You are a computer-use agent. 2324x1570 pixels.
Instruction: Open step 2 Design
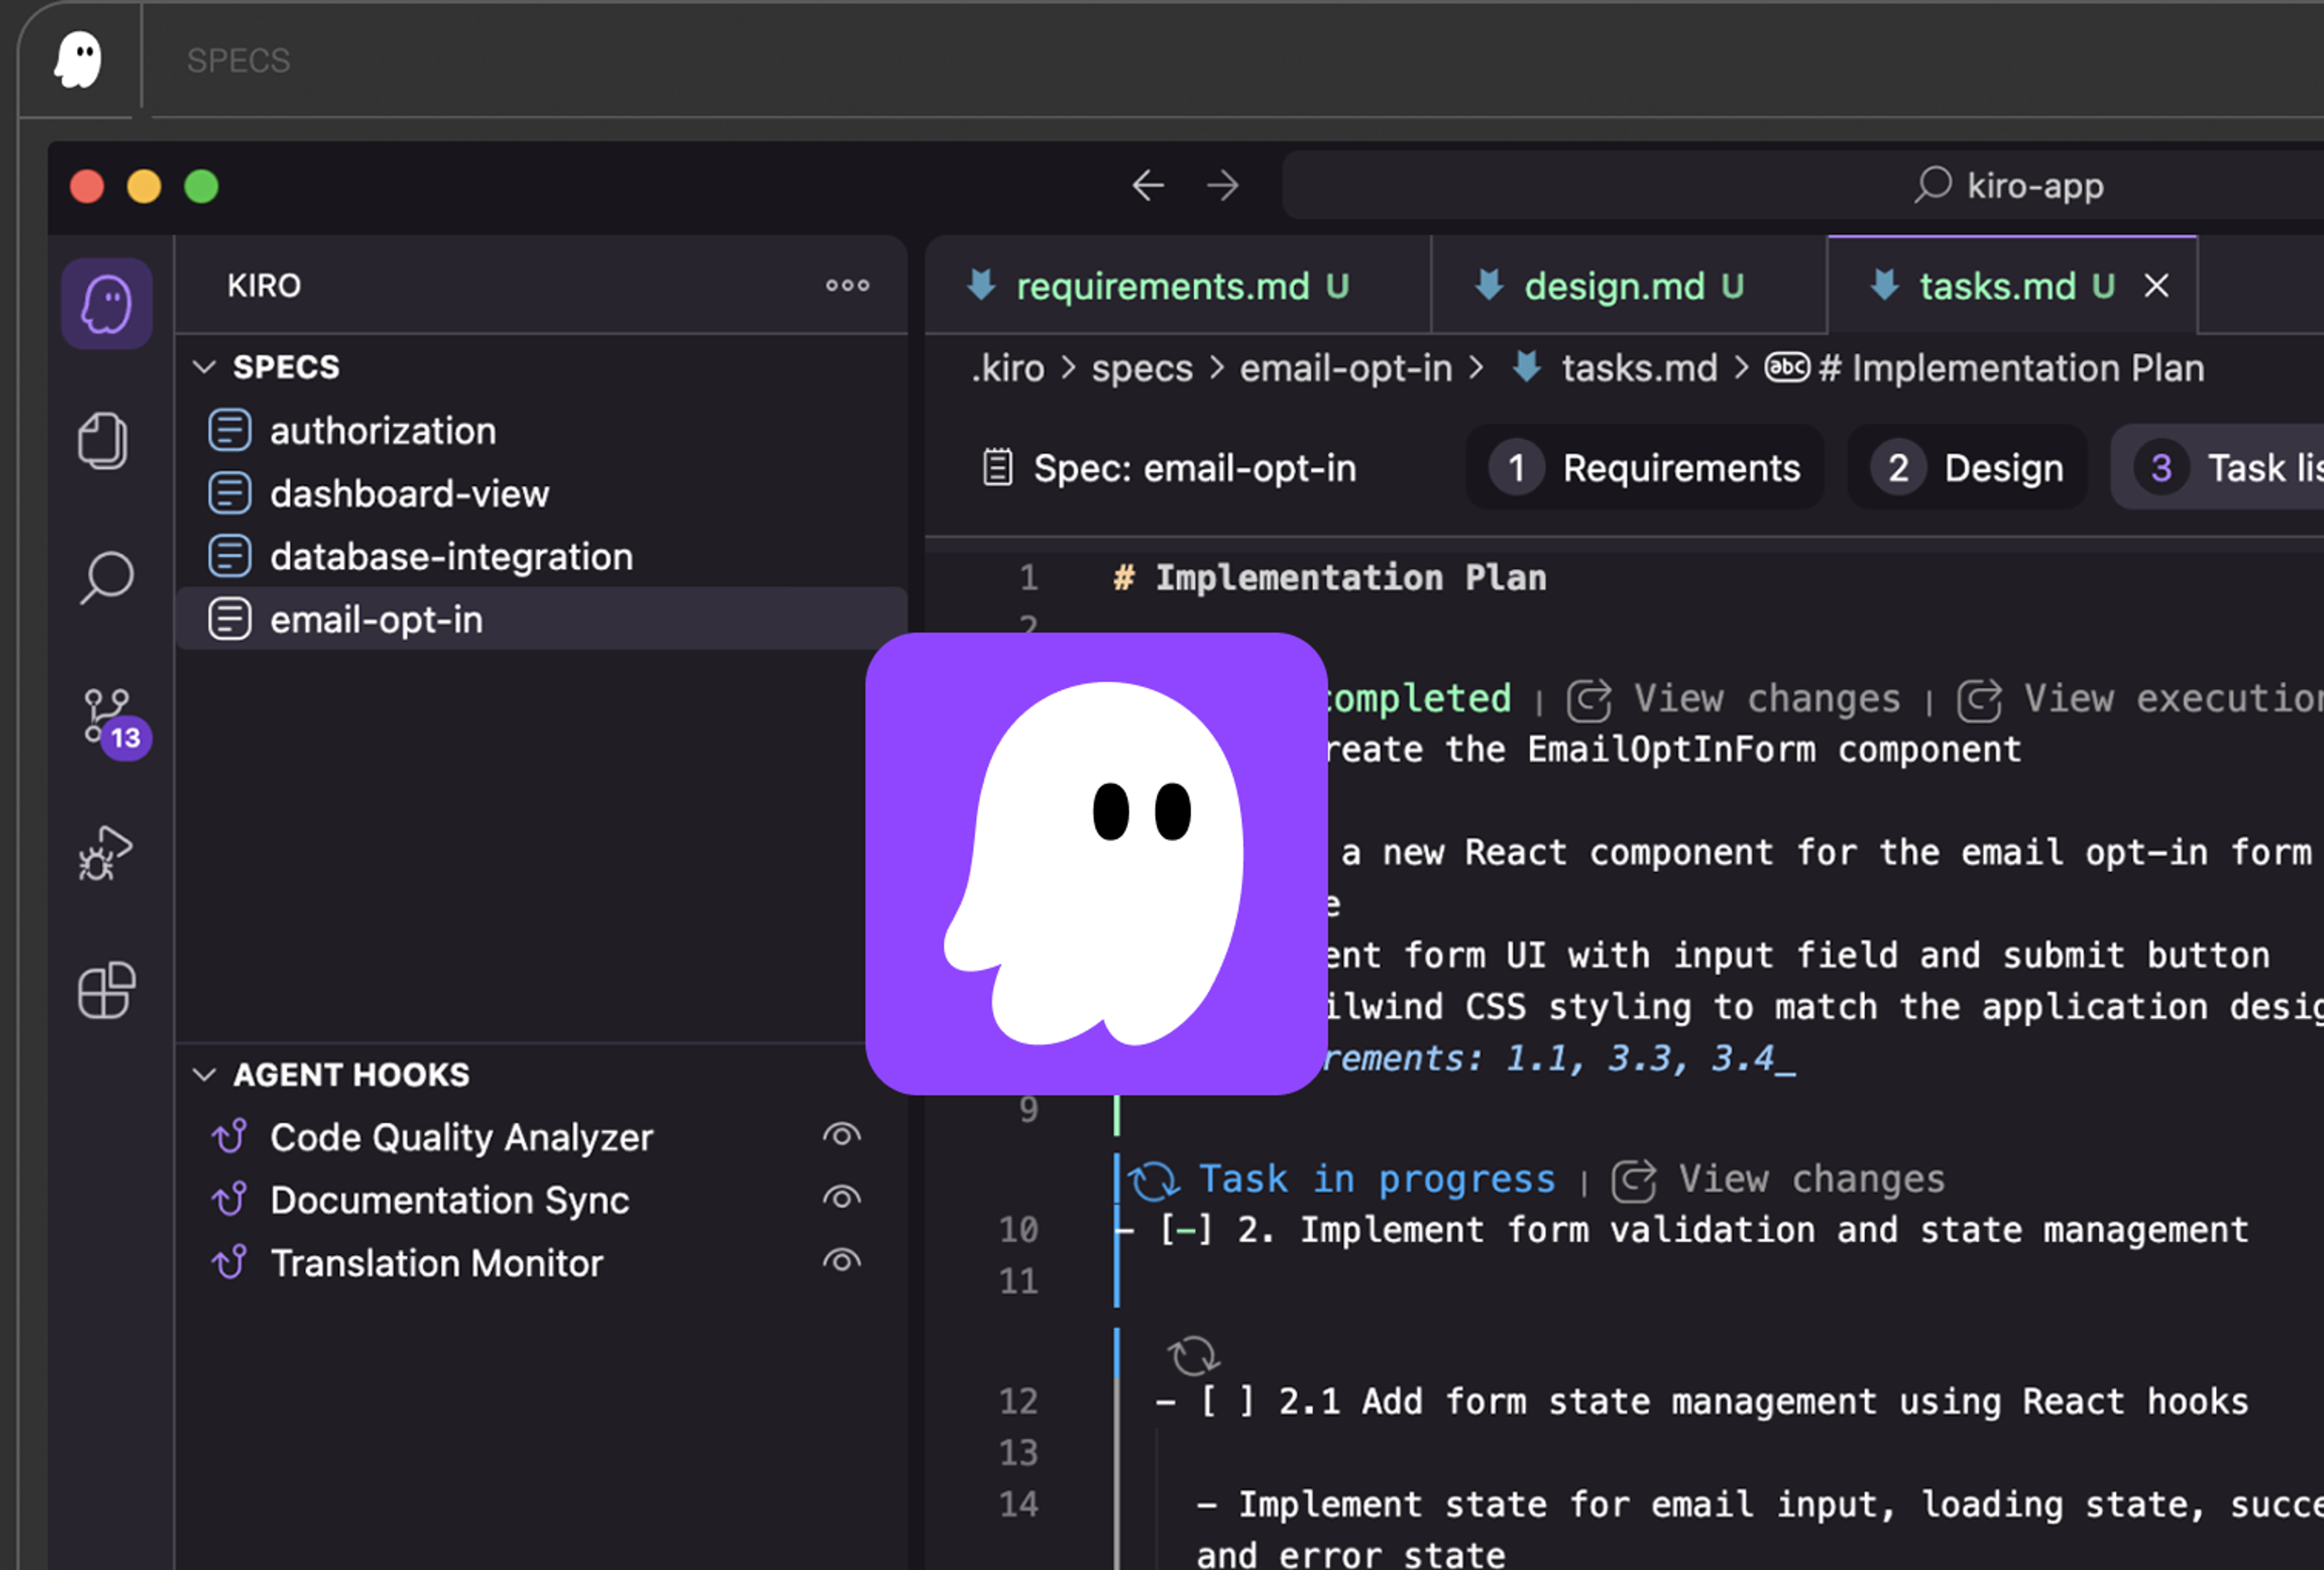[x=1967, y=467]
